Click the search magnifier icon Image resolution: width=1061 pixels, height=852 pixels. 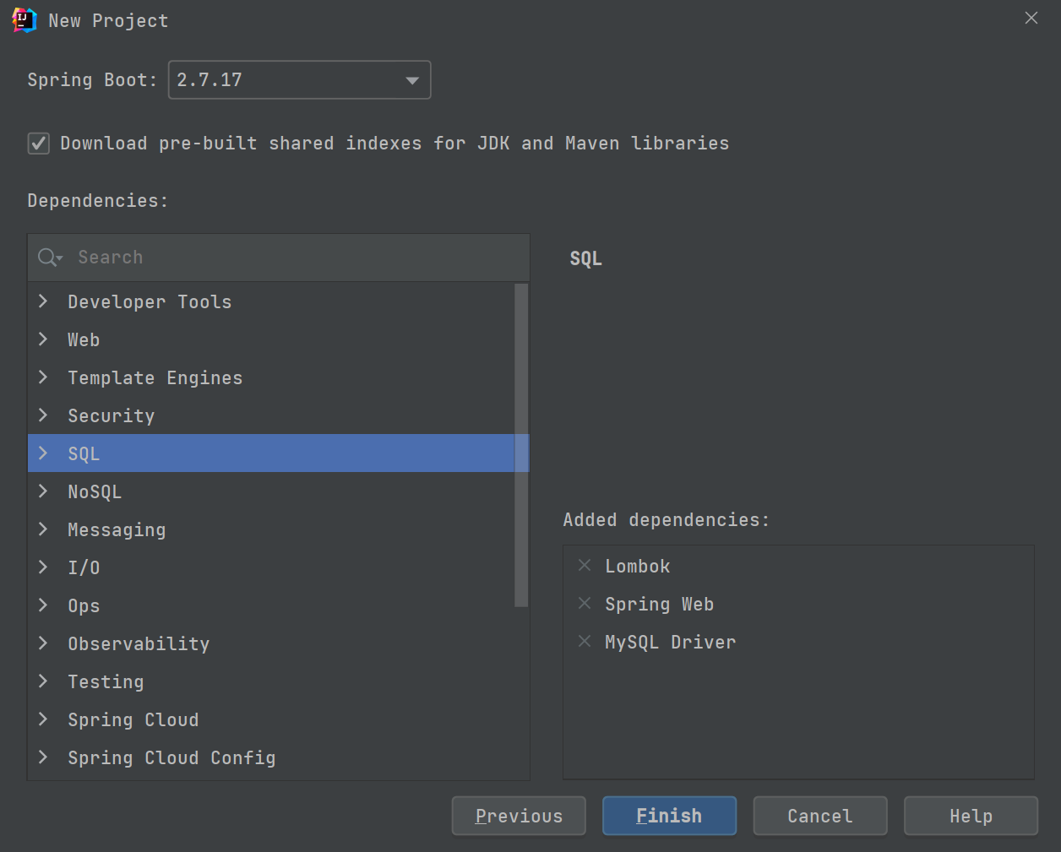coord(49,258)
